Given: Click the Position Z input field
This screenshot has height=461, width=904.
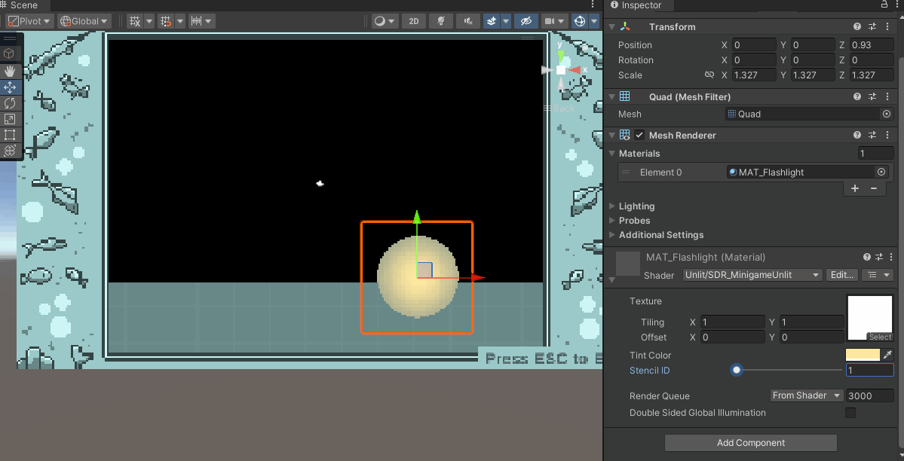Looking at the screenshot, I should [x=871, y=45].
